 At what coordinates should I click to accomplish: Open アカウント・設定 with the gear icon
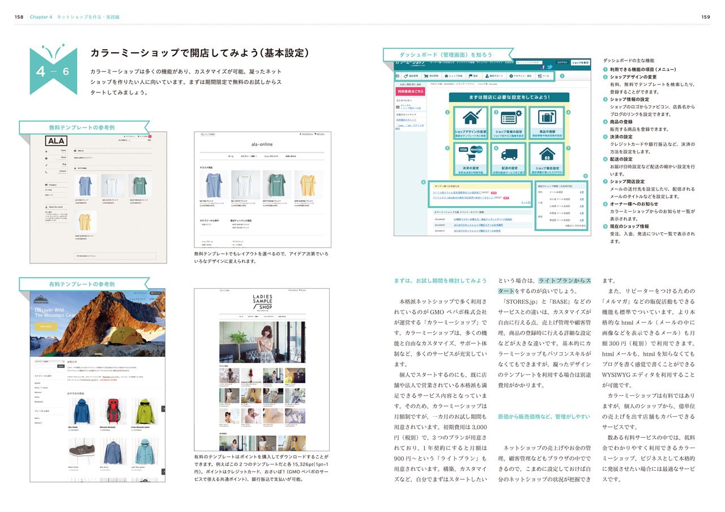click(x=511, y=75)
